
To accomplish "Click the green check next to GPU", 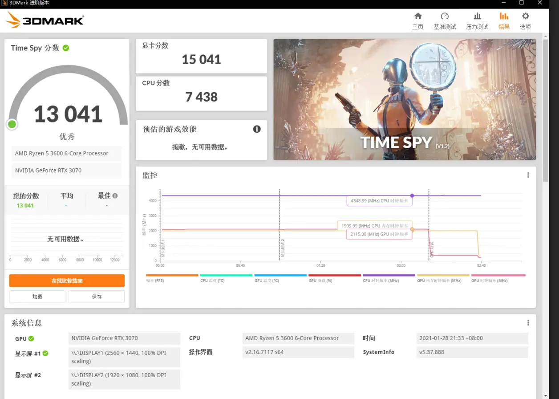I will [31, 338].
